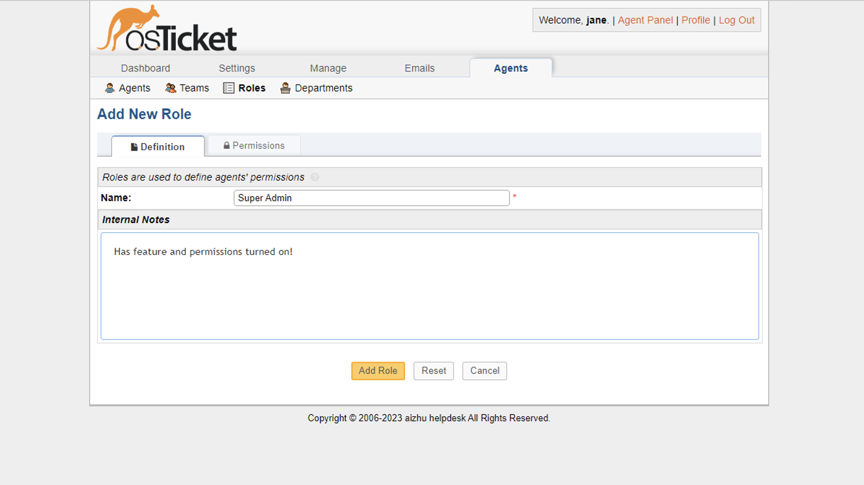Open the Agent Panel link
This screenshot has height=485, width=864.
pyautogui.click(x=646, y=20)
